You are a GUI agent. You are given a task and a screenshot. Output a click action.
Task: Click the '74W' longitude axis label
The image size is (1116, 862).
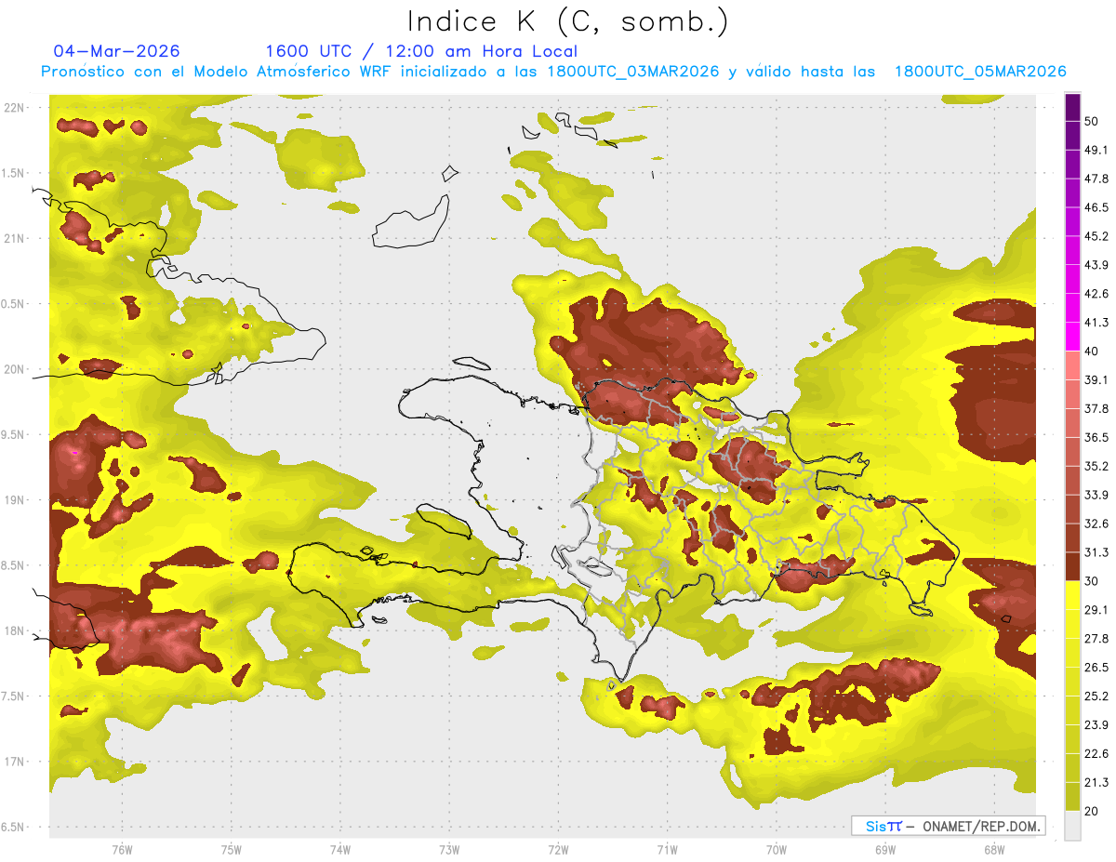click(x=339, y=850)
